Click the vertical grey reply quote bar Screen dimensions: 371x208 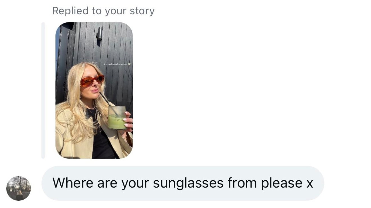pyautogui.click(x=43, y=90)
